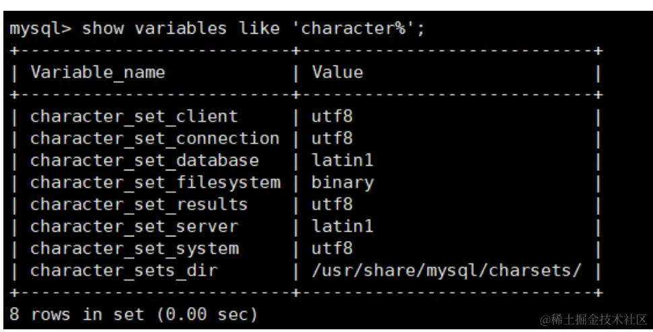The width and height of the screenshot is (653, 332).
Task: Select the character_set_database variable name
Action: [144, 160]
